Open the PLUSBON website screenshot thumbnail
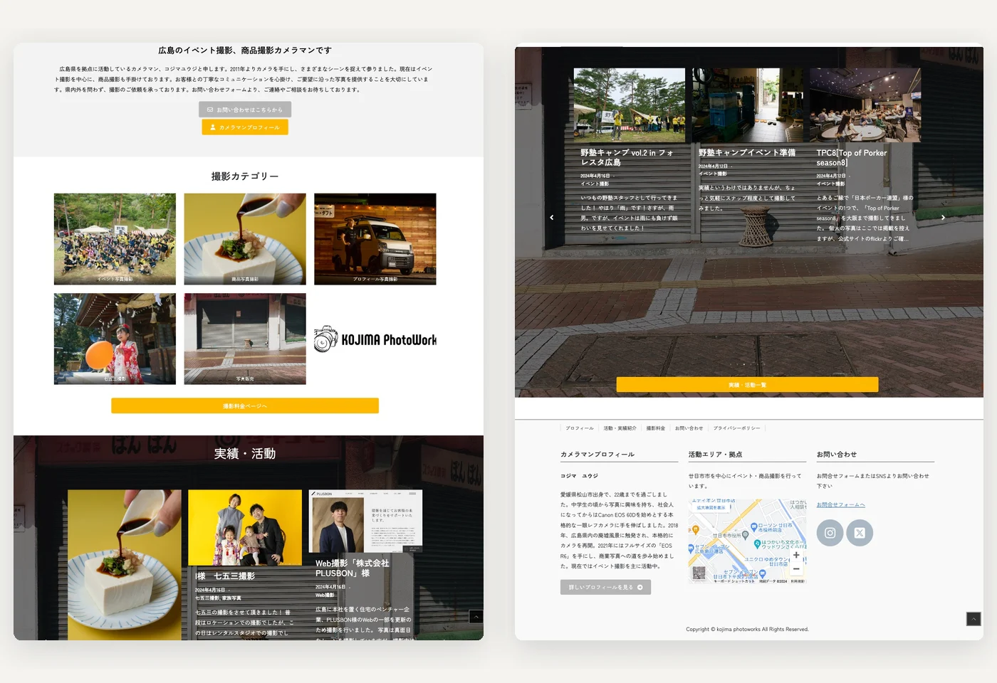The image size is (997, 683). coord(366,521)
